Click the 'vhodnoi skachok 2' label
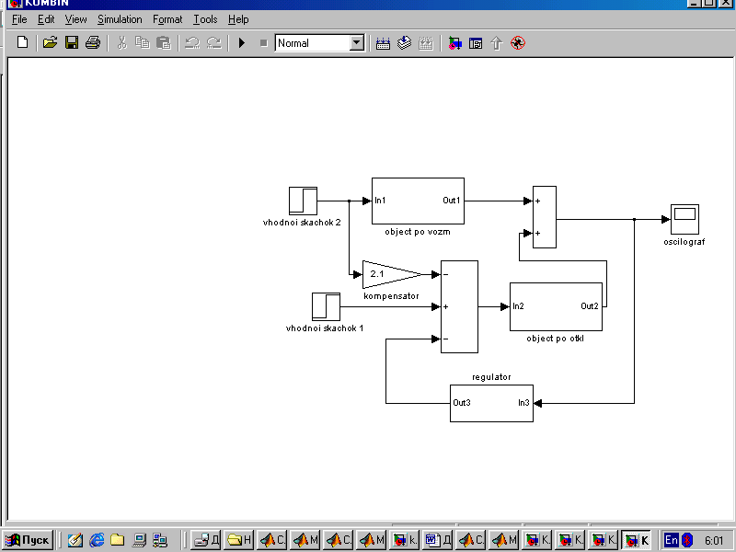 [x=302, y=222]
